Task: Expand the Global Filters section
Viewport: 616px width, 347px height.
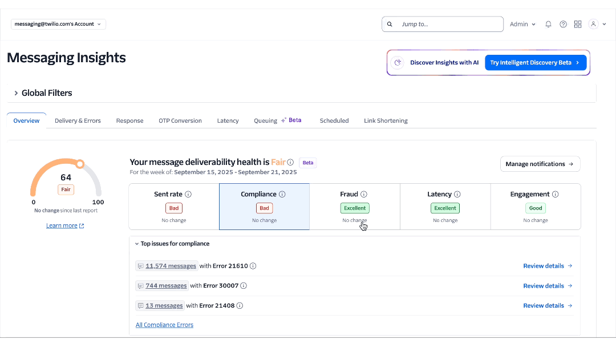Action: (x=16, y=93)
